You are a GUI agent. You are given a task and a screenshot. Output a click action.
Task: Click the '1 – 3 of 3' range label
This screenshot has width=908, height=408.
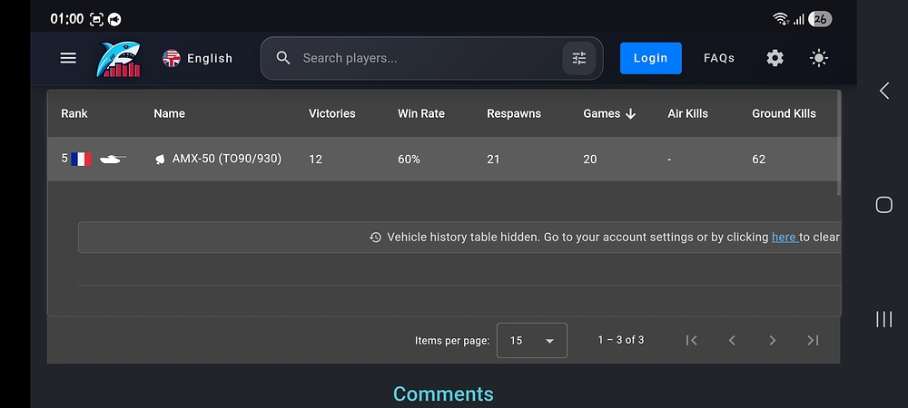[x=621, y=340]
